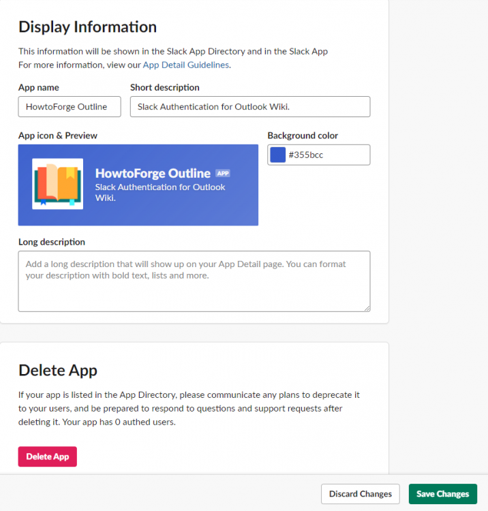Click the Display Information heading
The image size is (488, 511).
click(87, 27)
